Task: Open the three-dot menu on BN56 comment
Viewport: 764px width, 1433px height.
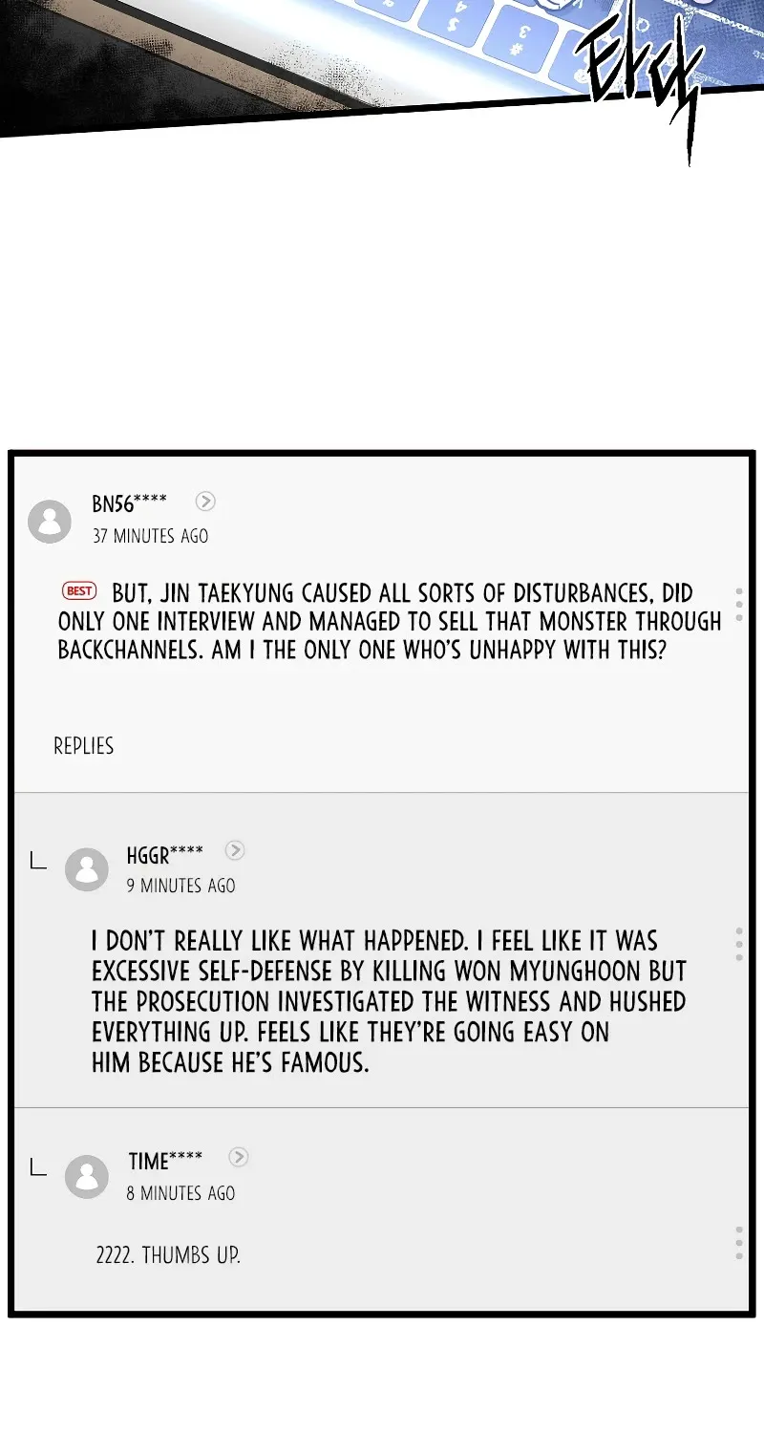Action: coord(739,605)
